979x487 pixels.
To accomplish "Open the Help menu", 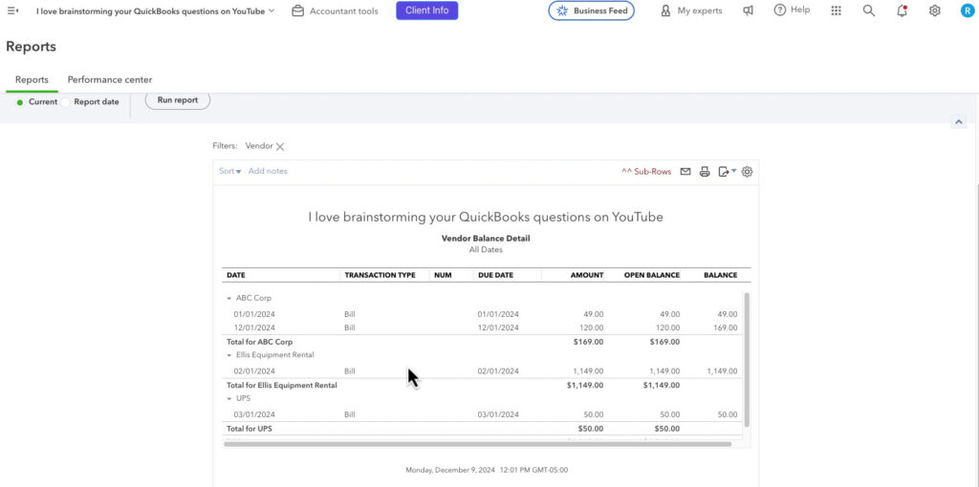I will (792, 10).
